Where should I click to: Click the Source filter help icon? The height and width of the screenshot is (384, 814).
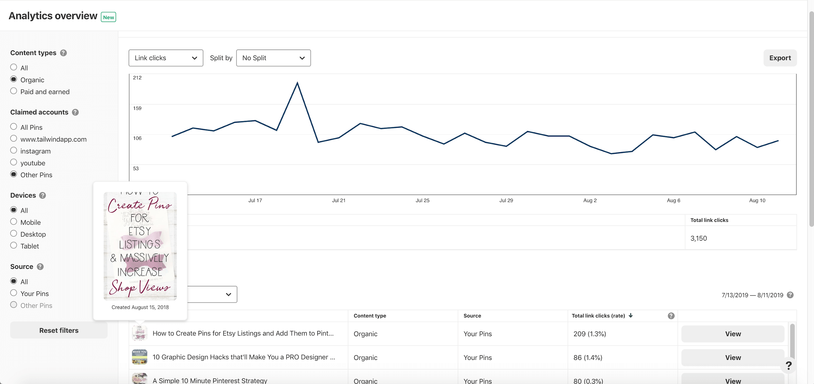point(40,267)
